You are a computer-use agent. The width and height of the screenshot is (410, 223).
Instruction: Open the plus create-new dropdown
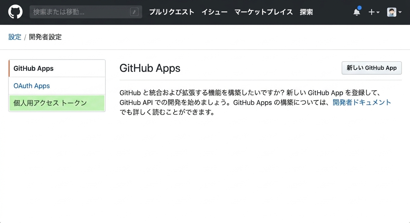pyautogui.click(x=374, y=12)
